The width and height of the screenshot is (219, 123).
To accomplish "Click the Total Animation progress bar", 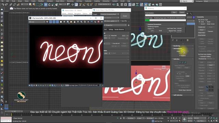I will (x=166, y=15).
